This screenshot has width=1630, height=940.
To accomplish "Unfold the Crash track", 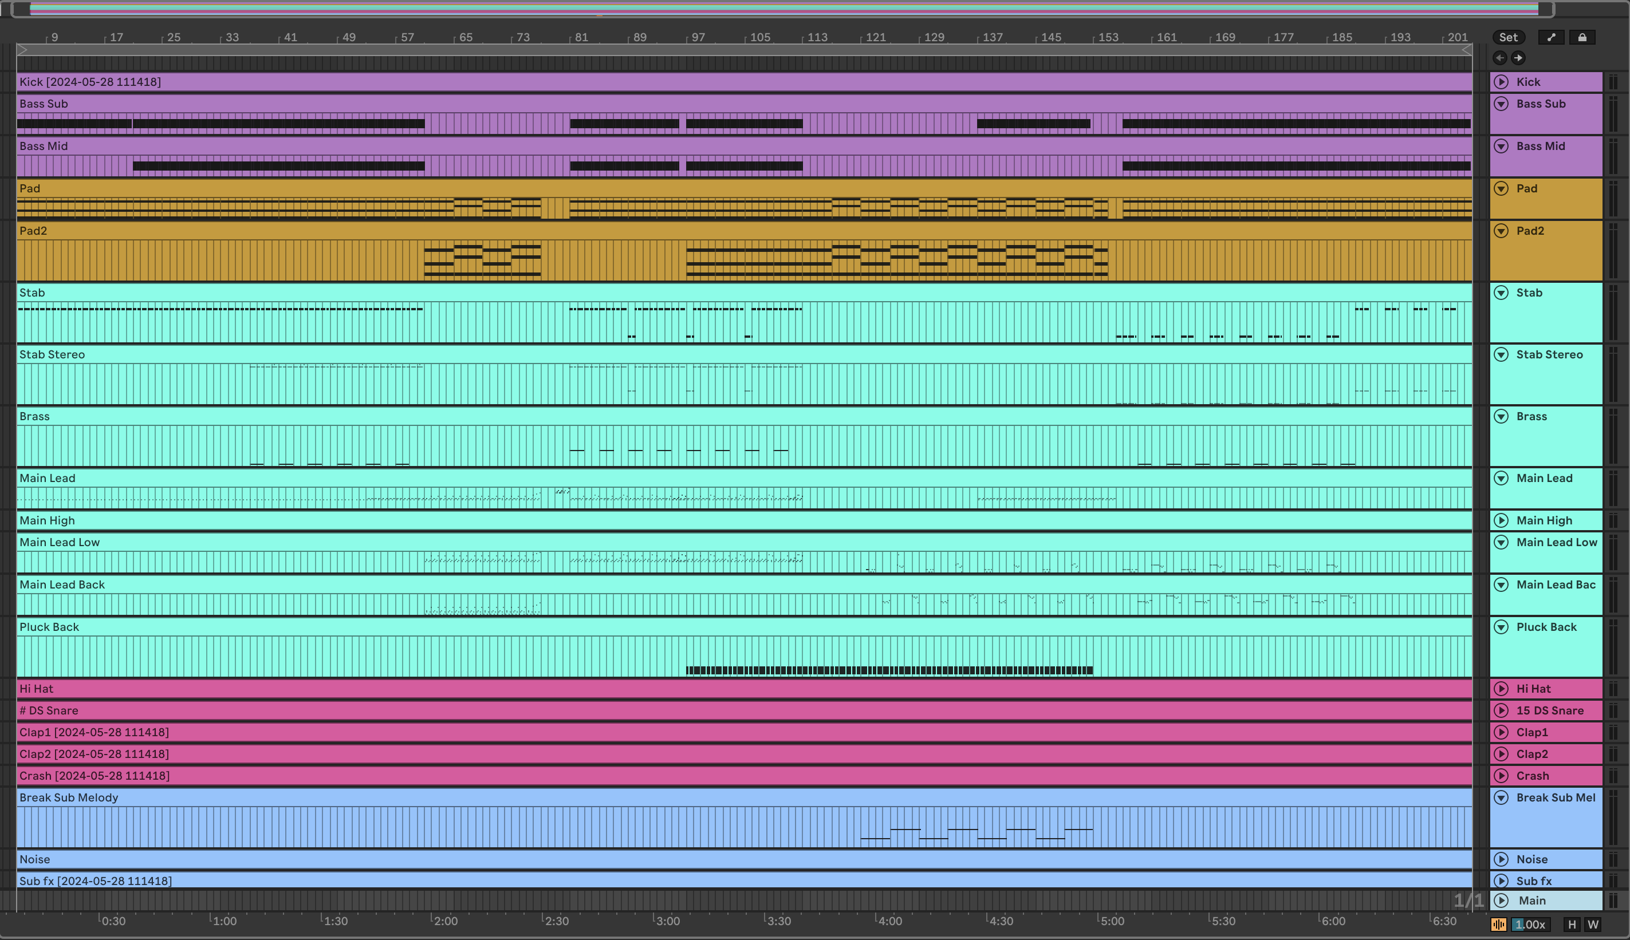I will (x=1502, y=775).
